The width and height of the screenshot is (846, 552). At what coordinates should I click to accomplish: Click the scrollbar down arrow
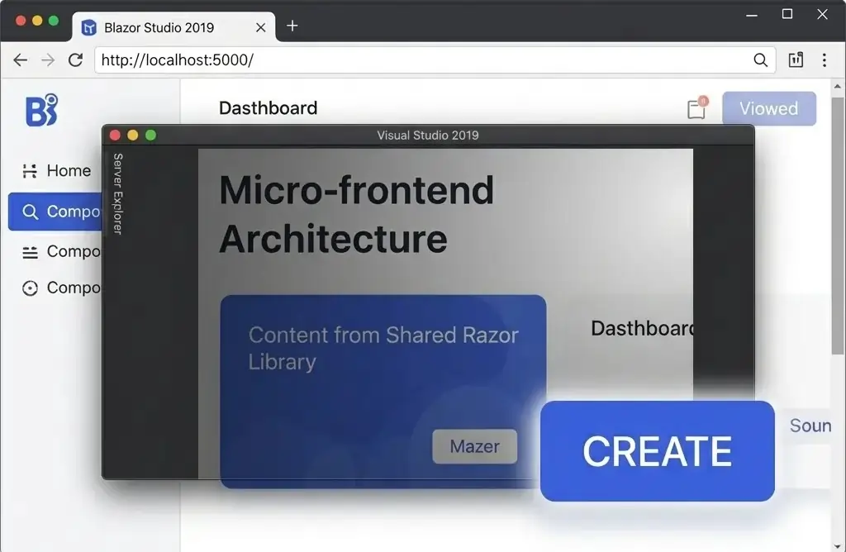pyautogui.click(x=838, y=546)
